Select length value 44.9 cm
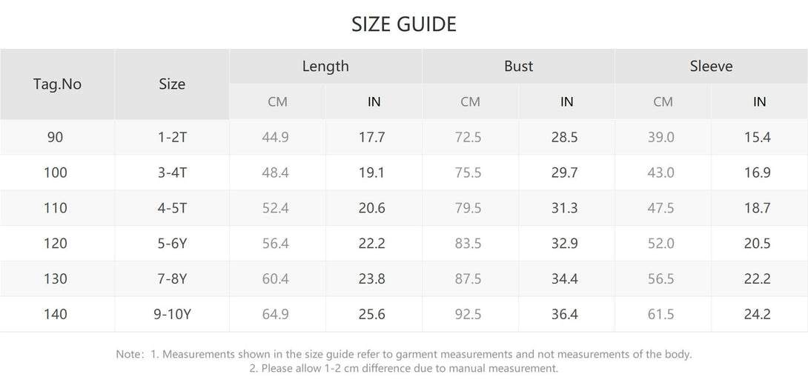This screenshot has height=391, width=808. click(276, 137)
